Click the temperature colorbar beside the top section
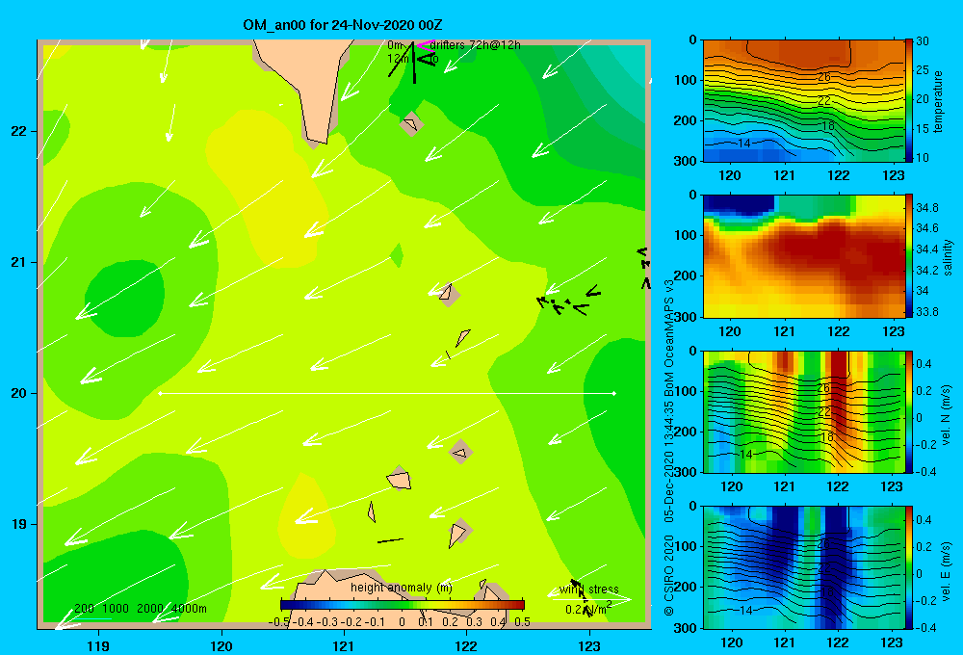 tap(909, 101)
